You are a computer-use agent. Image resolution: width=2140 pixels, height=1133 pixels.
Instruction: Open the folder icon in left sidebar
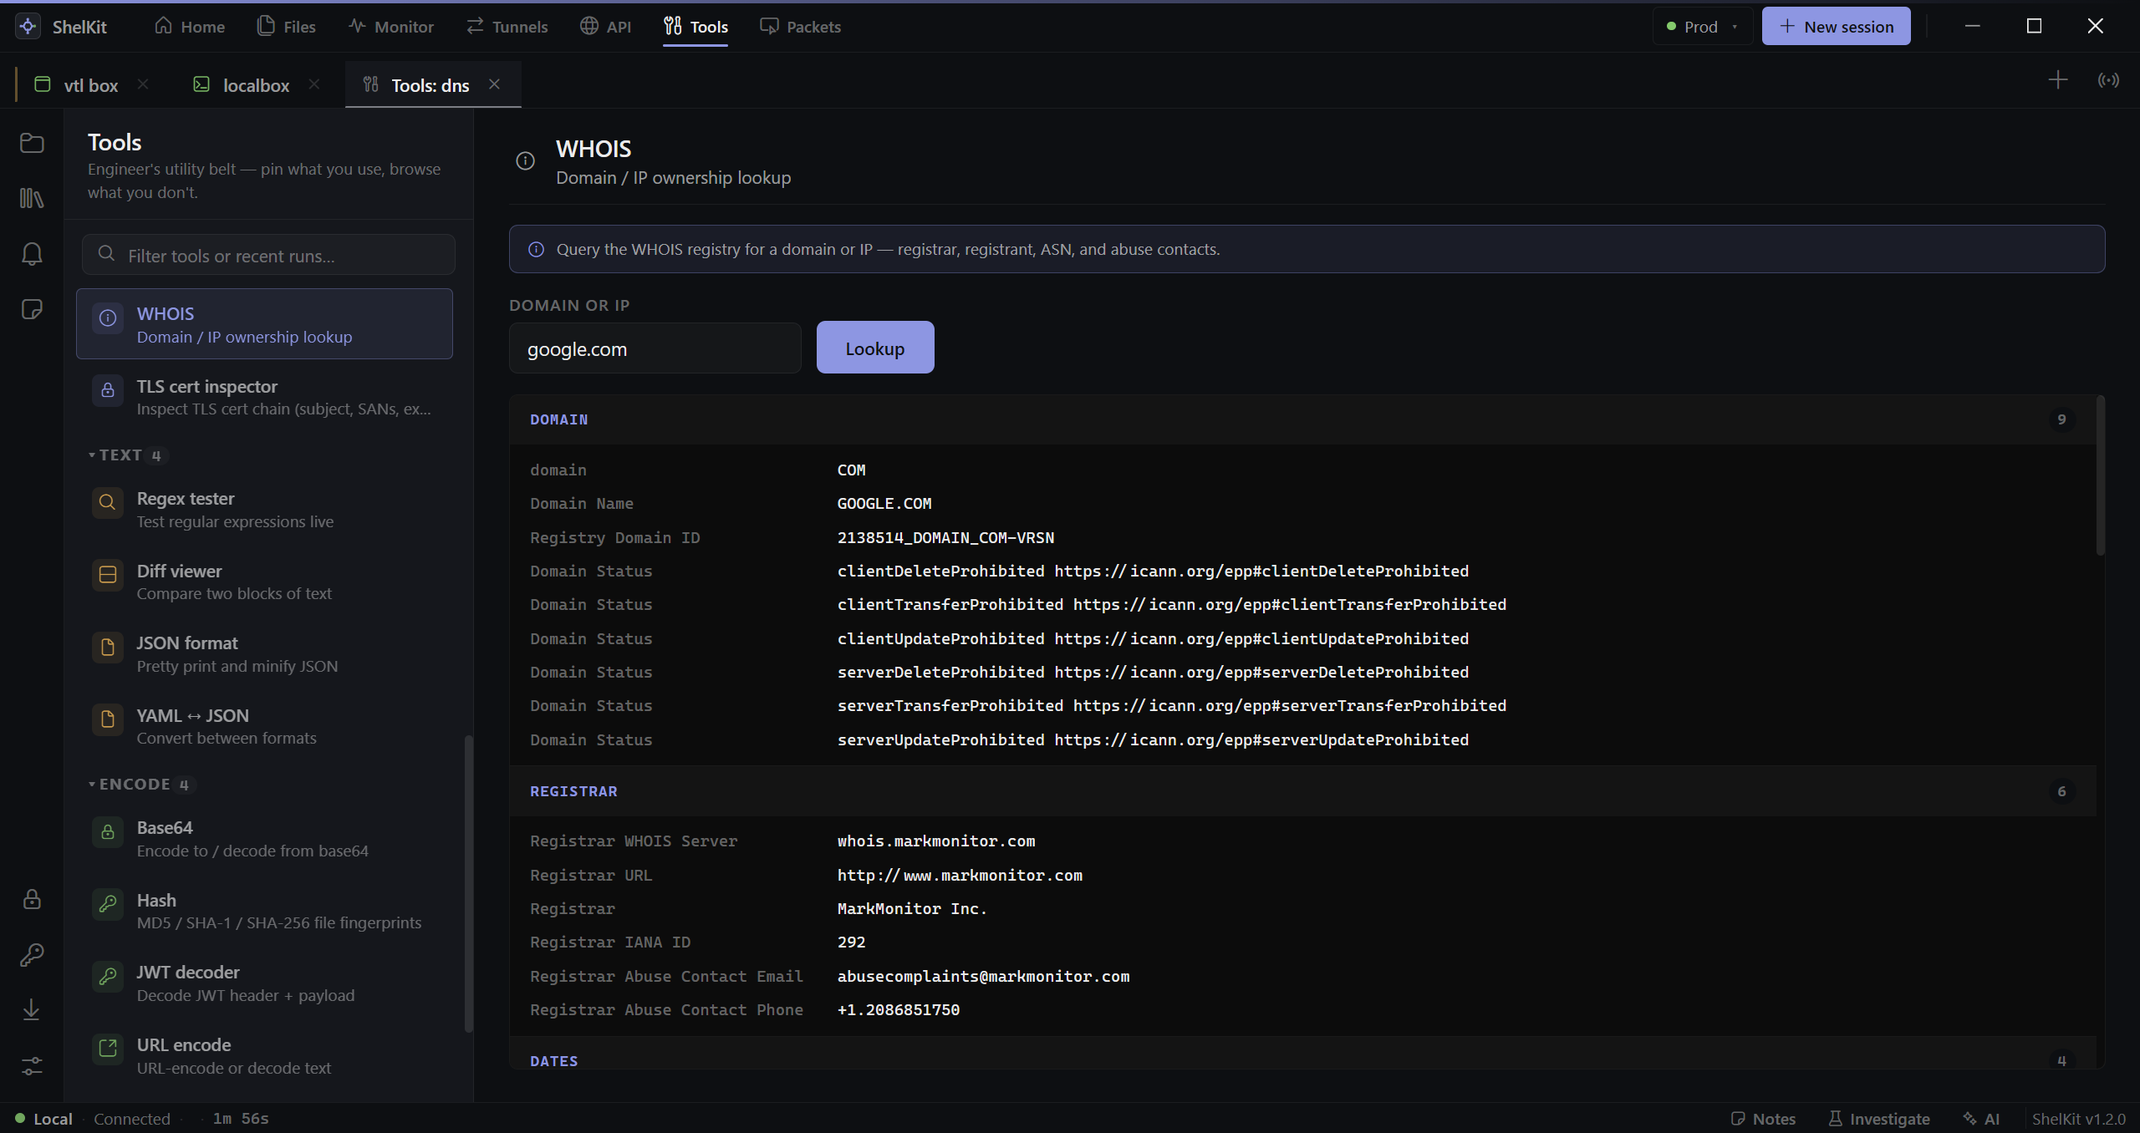(32, 143)
